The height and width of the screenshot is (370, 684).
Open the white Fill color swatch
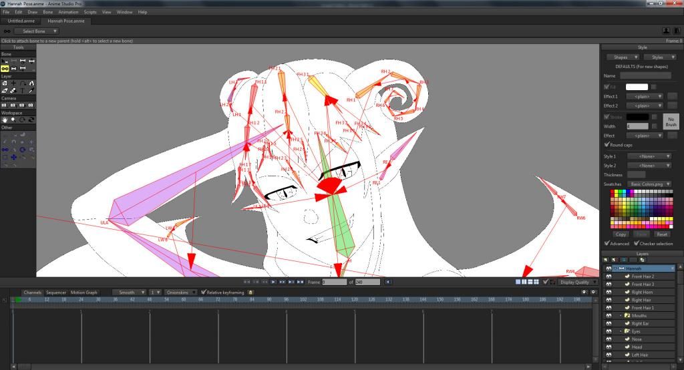(x=637, y=87)
